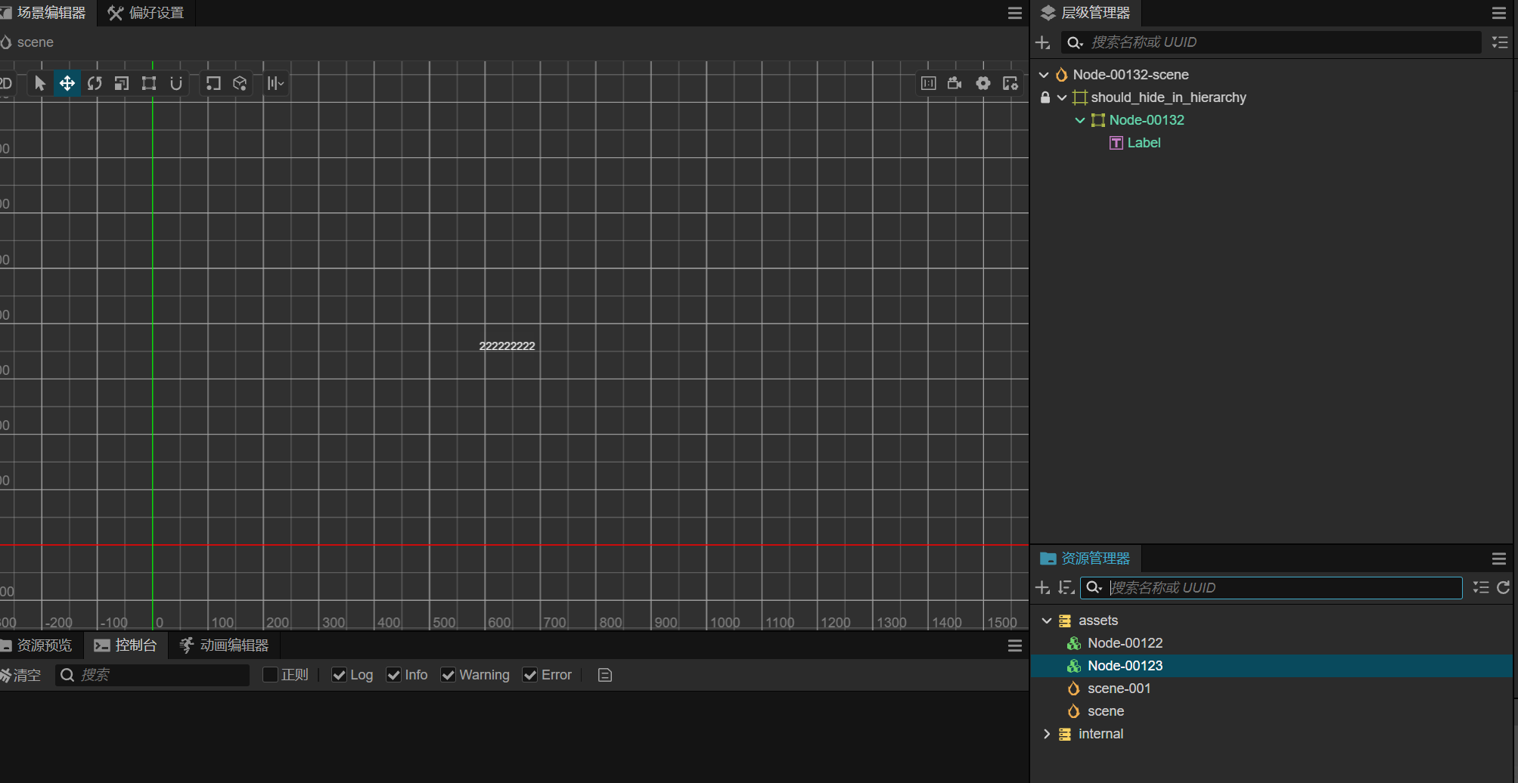This screenshot has height=783, width=1518.
Task: Select the cursor selection tool
Action: (40, 83)
